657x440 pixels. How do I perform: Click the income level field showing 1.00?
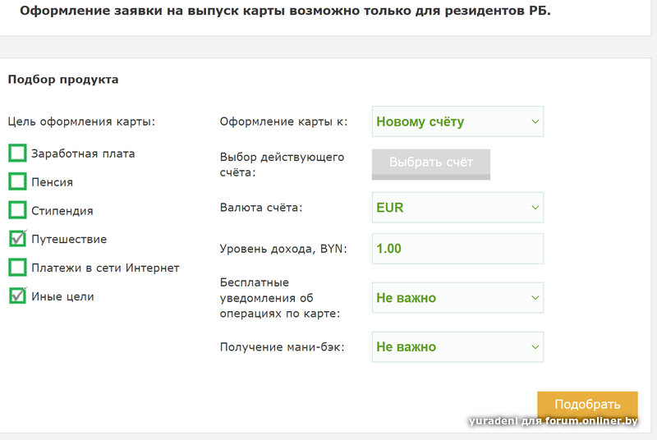[x=457, y=248]
